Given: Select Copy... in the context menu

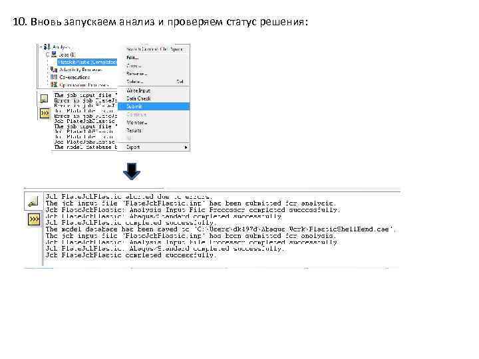Looking at the screenshot, I should tap(154, 66).
